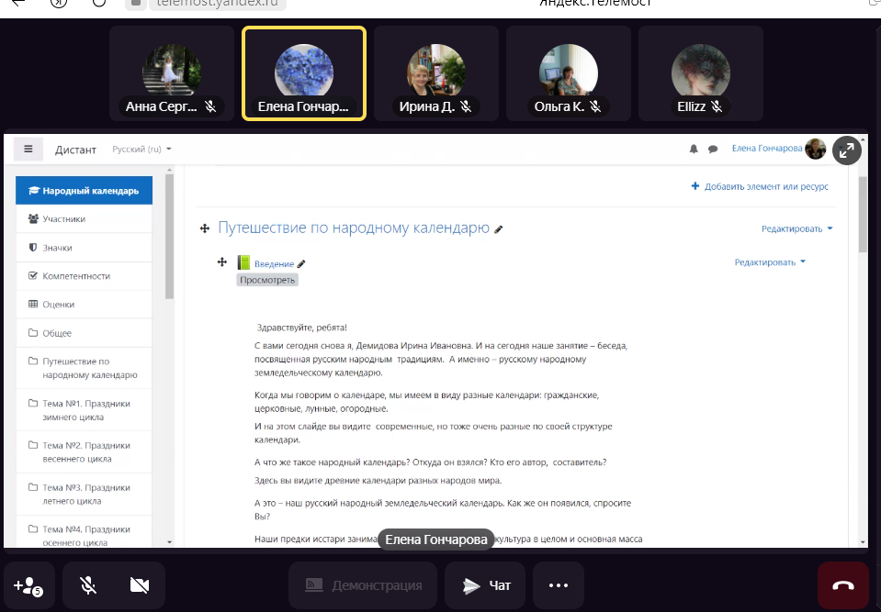Click move handle beside Введение
Screen dimensions: 881x612
(221, 262)
